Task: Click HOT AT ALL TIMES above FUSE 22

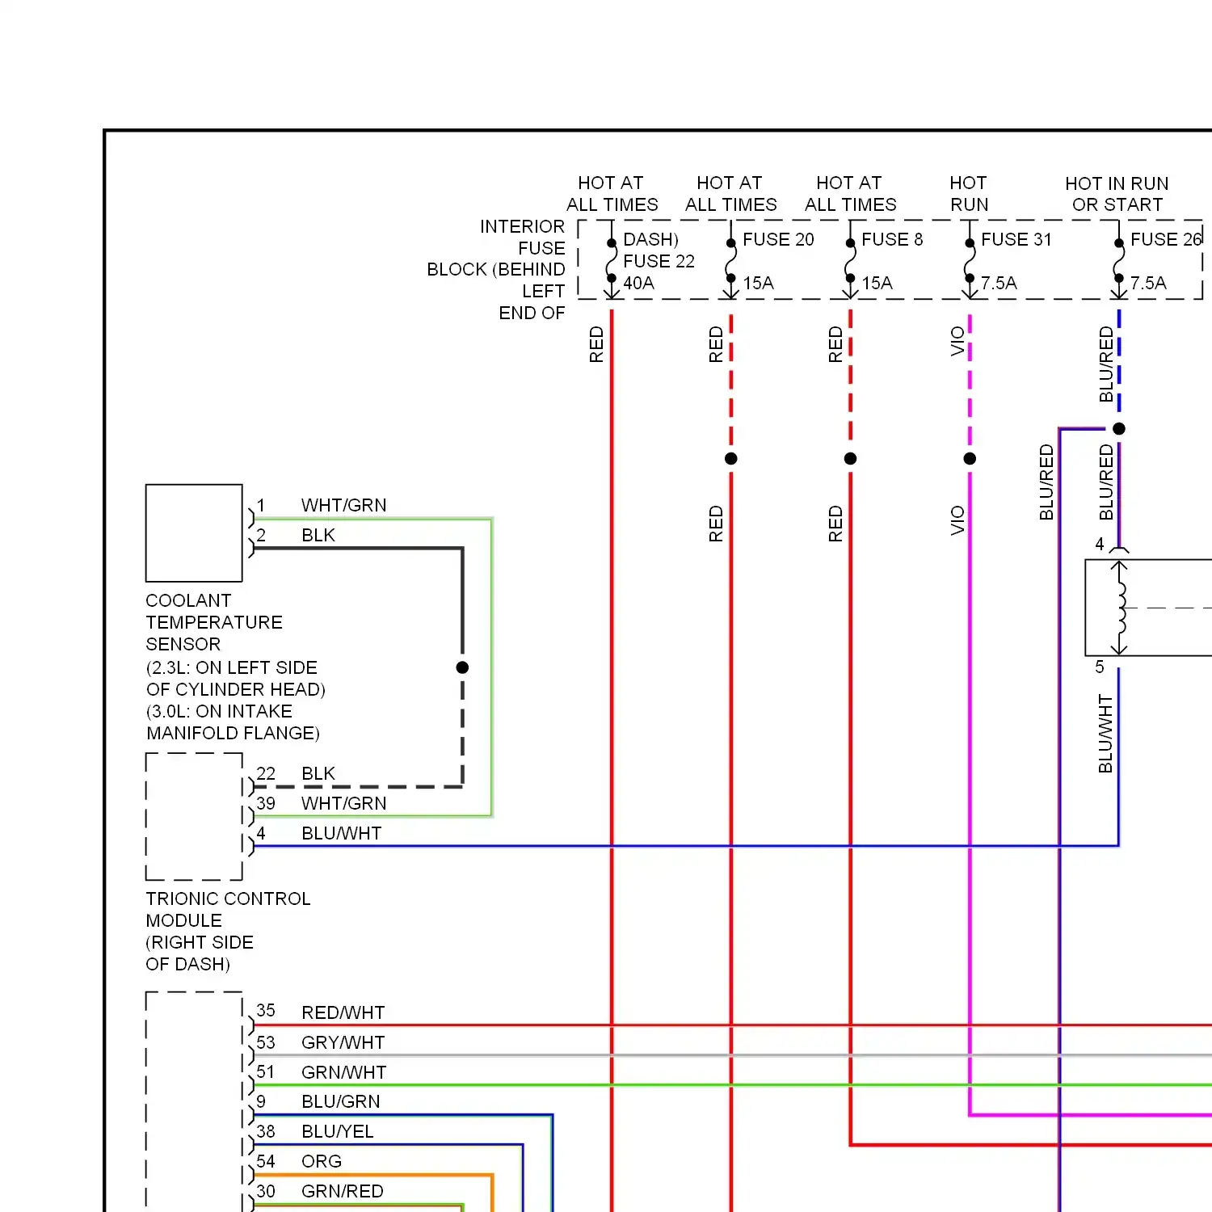Action: tap(612, 194)
